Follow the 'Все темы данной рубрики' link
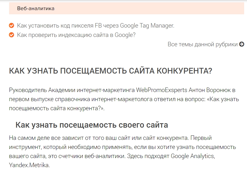This screenshot has width=247, height=170. coord(203,44)
